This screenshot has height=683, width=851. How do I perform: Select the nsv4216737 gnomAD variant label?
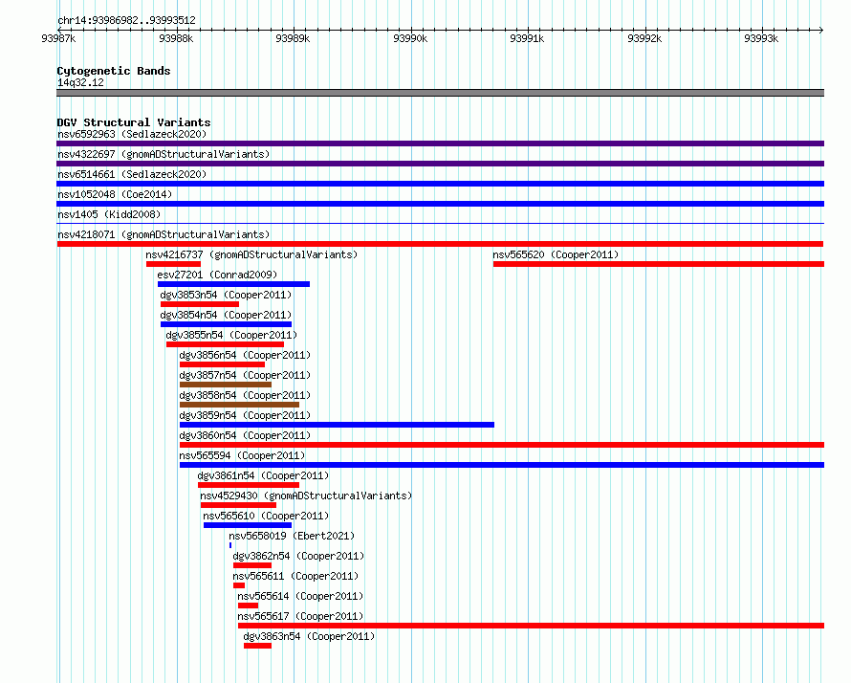pyautogui.click(x=251, y=254)
